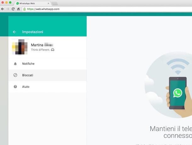Open a new browser tab
Screen dimensions: 192x145
[x=55, y=4]
